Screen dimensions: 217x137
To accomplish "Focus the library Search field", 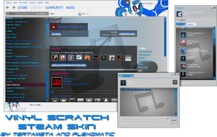I will [21, 14].
